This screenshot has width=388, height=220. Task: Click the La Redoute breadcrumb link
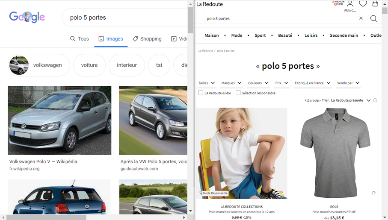point(205,51)
